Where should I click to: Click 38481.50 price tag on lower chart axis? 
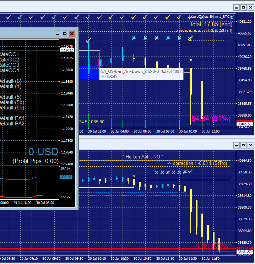pyautogui.click(x=245, y=252)
